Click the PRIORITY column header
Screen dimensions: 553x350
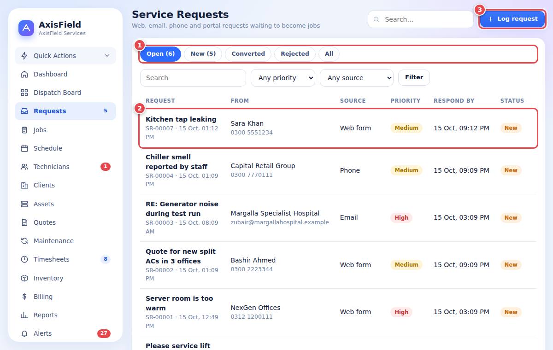click(x=406, y=100)
